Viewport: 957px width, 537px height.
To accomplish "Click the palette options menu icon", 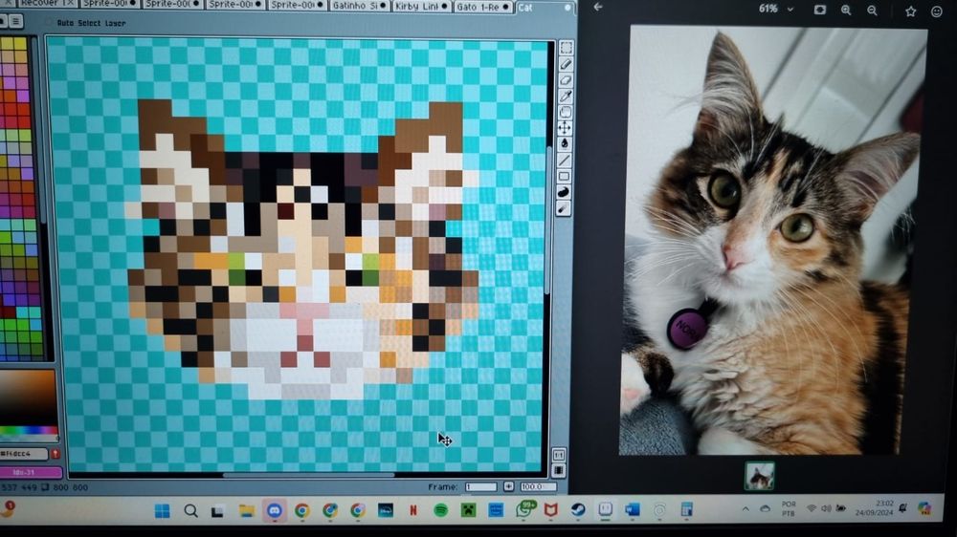I will coord(16,22).
